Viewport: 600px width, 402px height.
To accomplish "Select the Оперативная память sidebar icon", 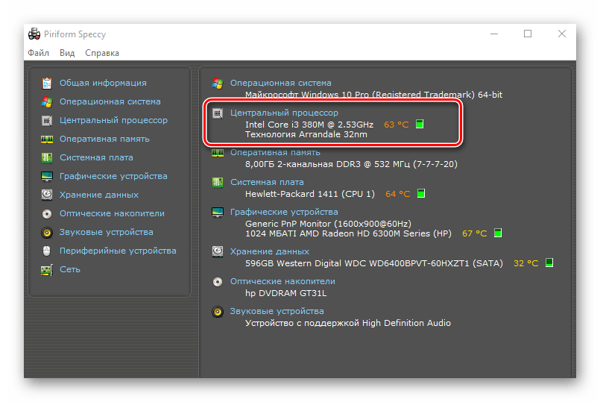I will tap(47, 139).
